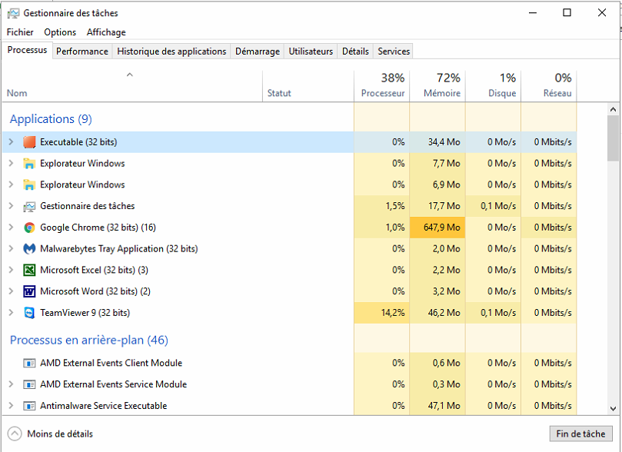Switch to the Utilisateurs tab
Screen dimensions: 622x452
[x=311, y=52]
